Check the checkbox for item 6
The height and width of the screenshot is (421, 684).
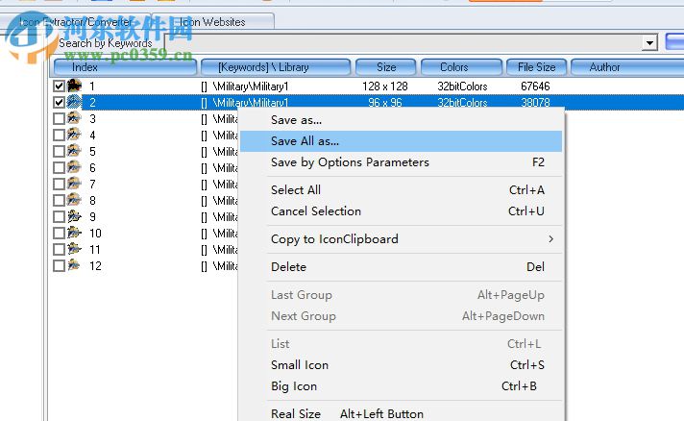60,167
